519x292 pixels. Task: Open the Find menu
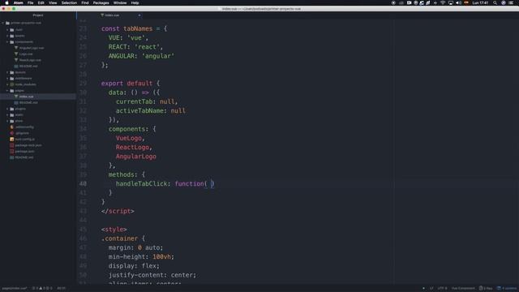[x=85, y=2]
